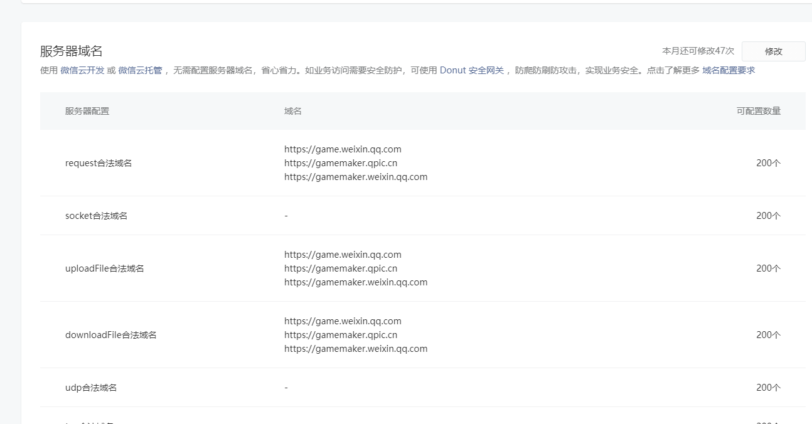Click the 修改 button
Viewport: 812px width, 424px height.
[x=773, y=51]
